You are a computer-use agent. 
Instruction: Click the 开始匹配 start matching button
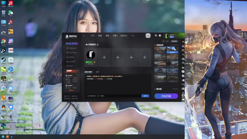click(x=166, y=96)
